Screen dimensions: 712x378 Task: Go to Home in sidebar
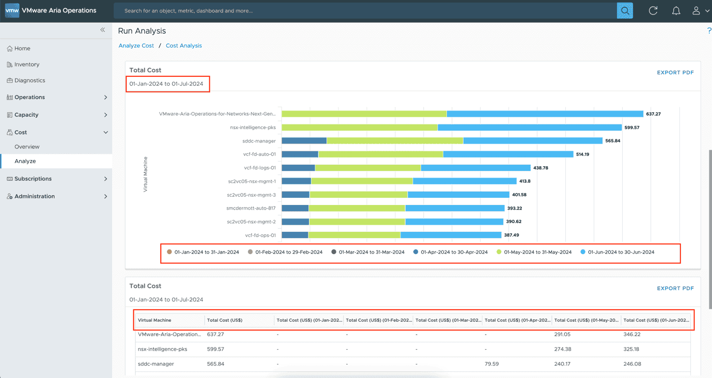pos(22,49)
